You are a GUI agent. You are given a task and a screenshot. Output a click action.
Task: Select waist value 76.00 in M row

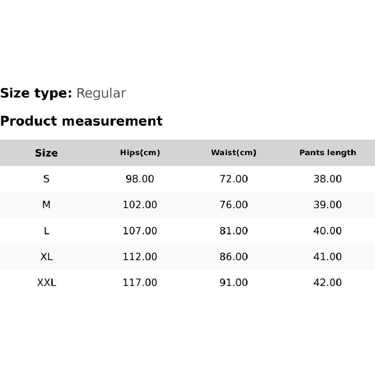tap(234, 205)
